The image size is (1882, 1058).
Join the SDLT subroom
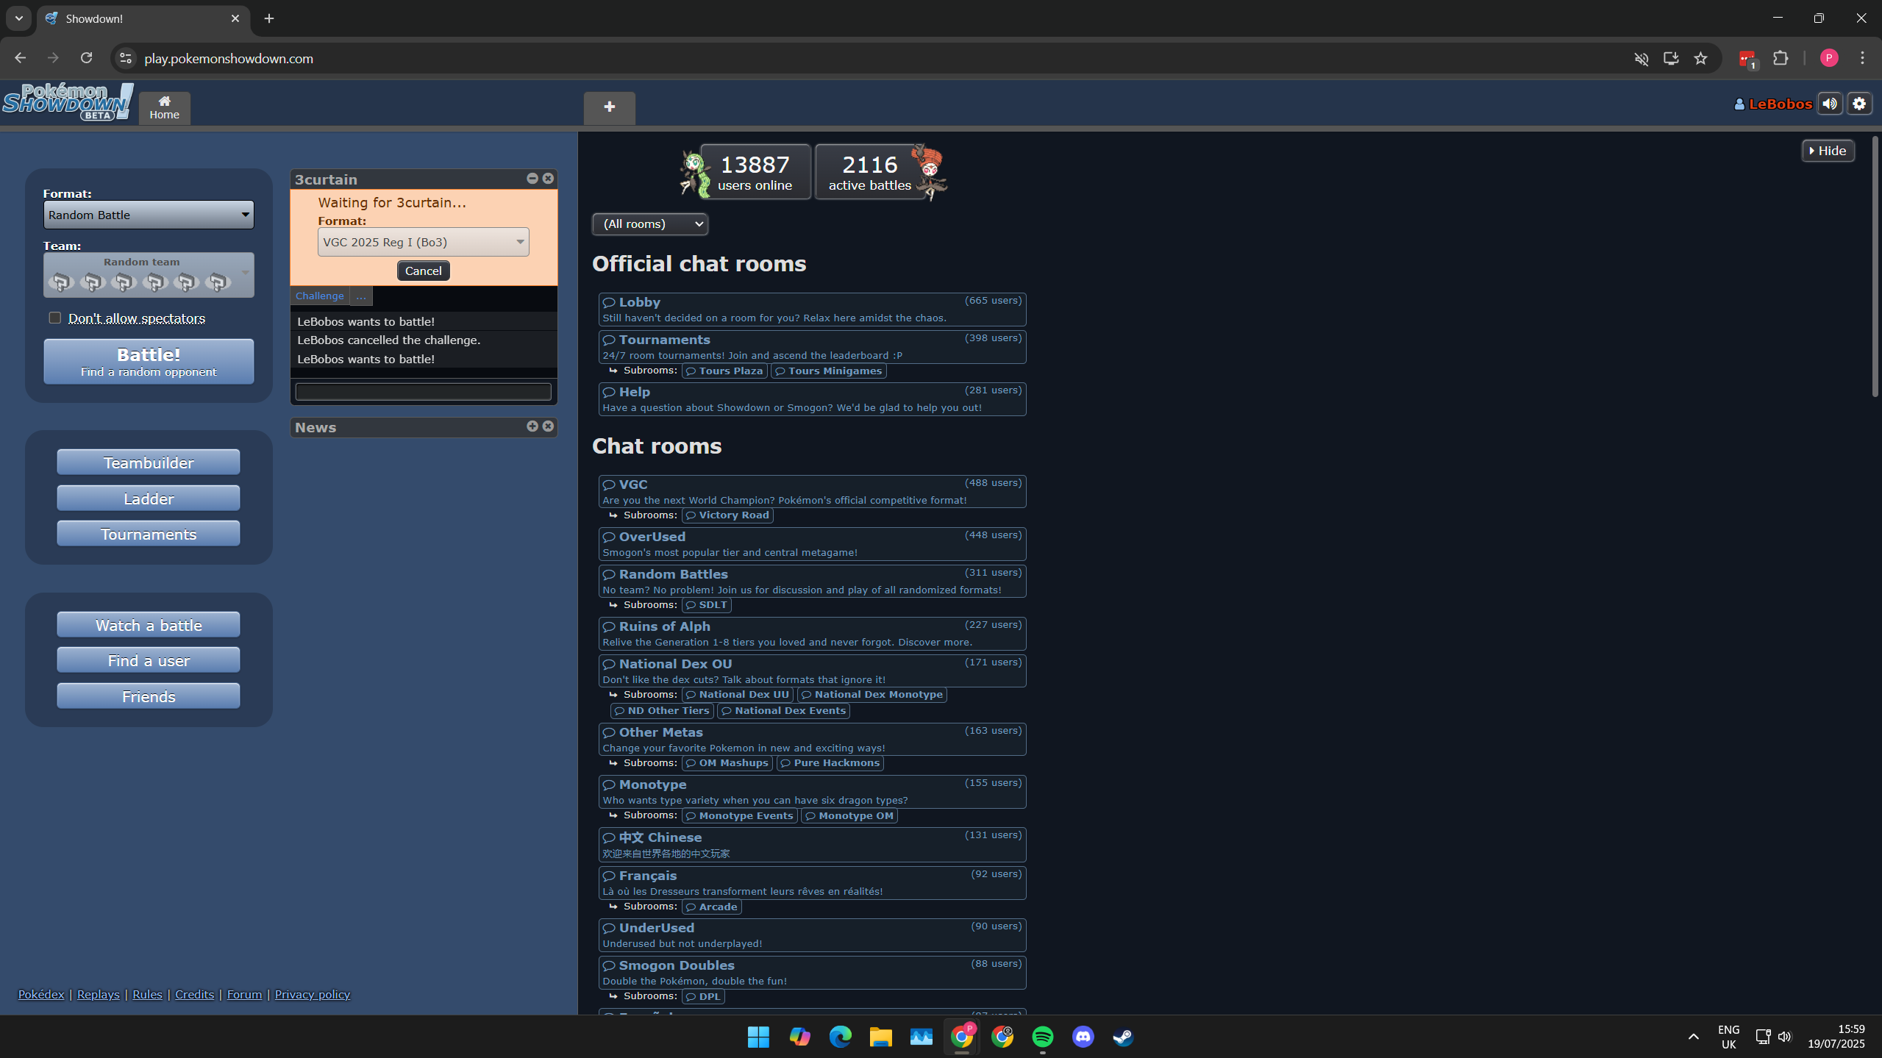[707, 605]
